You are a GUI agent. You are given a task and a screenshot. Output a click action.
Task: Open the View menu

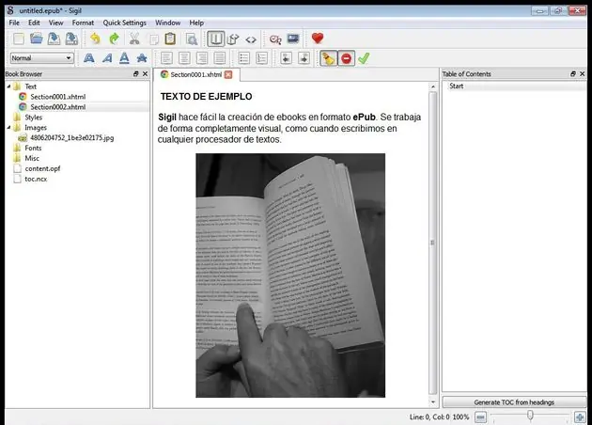point(55,23)
